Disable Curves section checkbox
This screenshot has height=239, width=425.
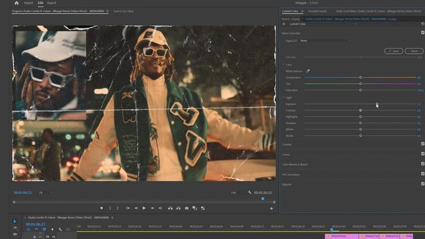422,154
